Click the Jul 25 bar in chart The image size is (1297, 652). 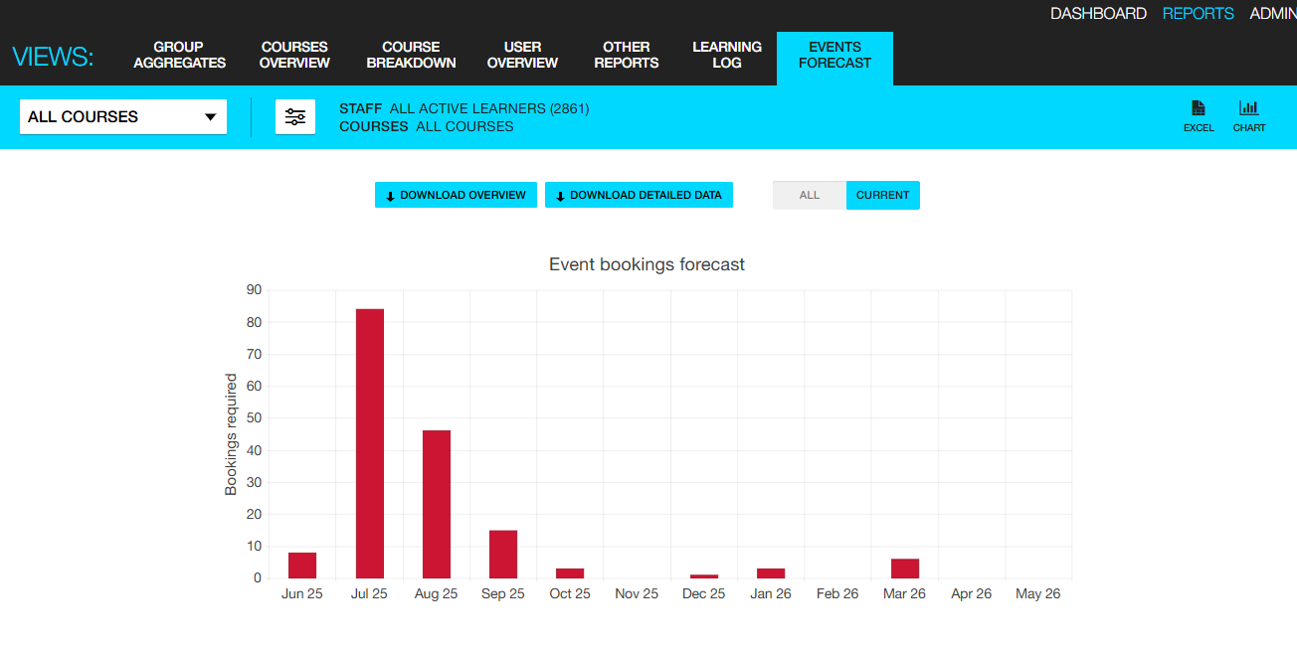point(370,443)
